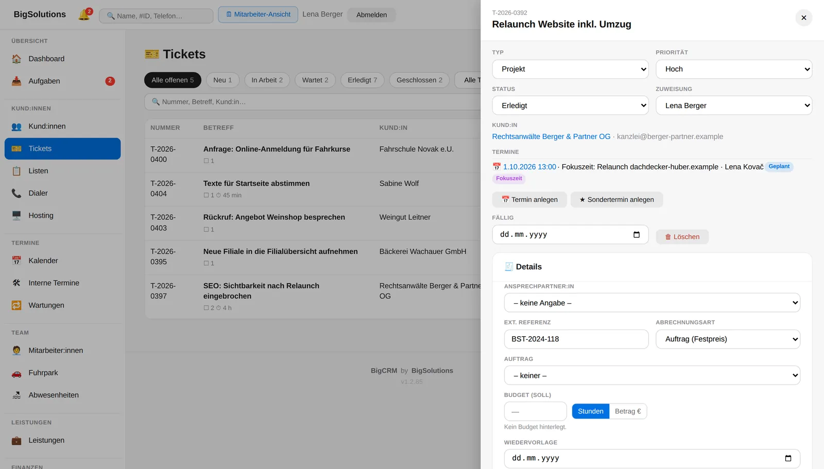824x469 pixels.
Task: Expand the Priorität dropdown showing Hoch
Action: coord(734,69)
